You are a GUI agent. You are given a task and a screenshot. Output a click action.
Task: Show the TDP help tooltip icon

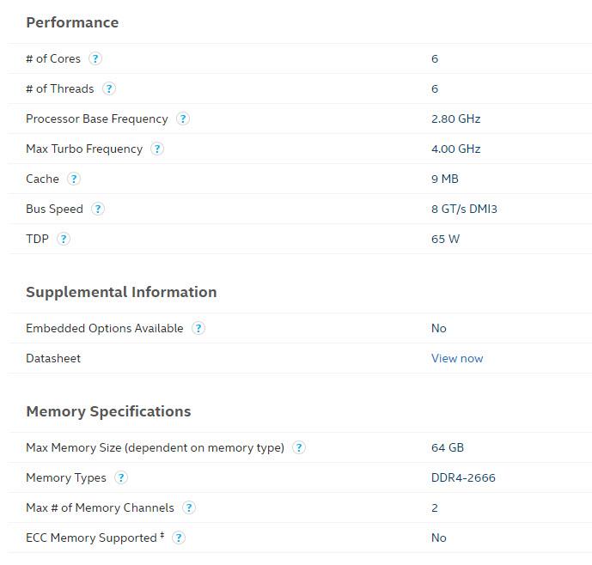click(x=64, y=239)
